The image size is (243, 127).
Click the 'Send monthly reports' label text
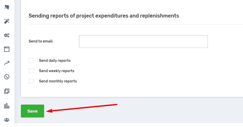click(58, 81)
